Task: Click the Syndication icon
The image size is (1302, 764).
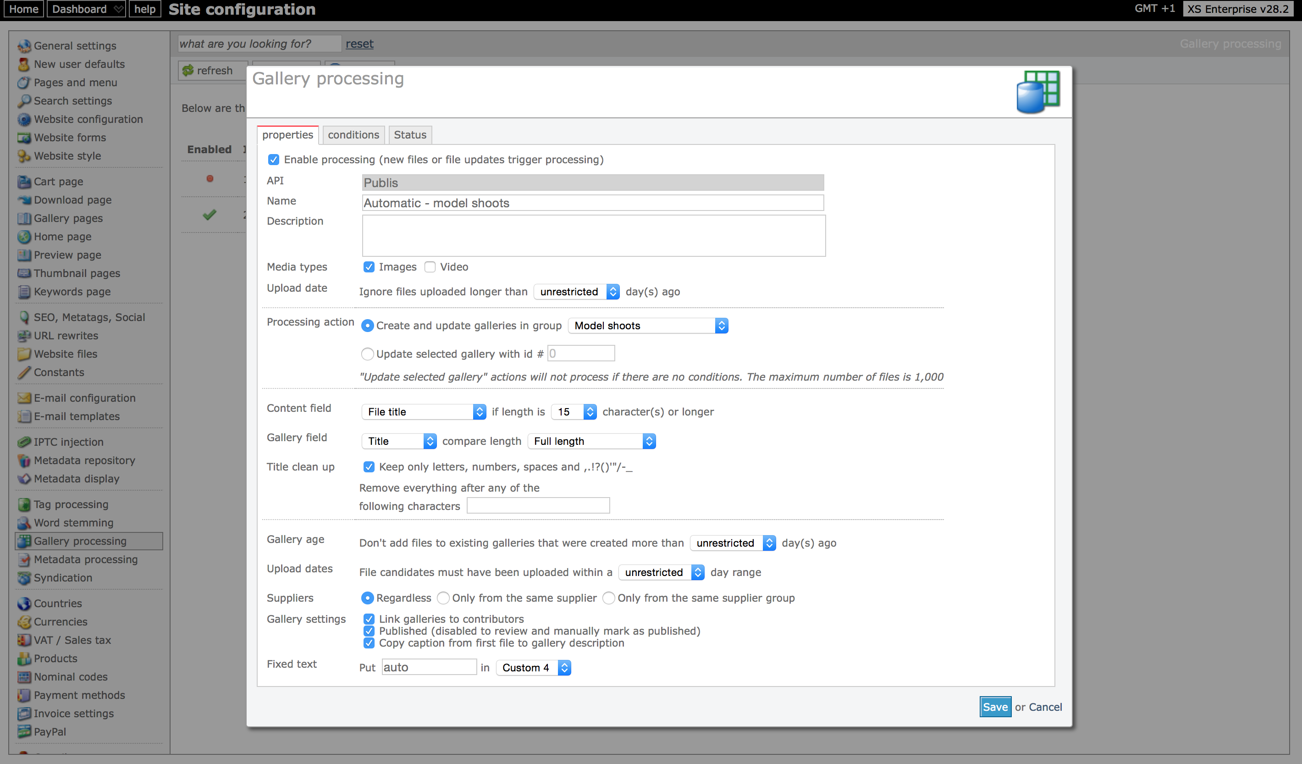Action: click(x=24, y=578)
